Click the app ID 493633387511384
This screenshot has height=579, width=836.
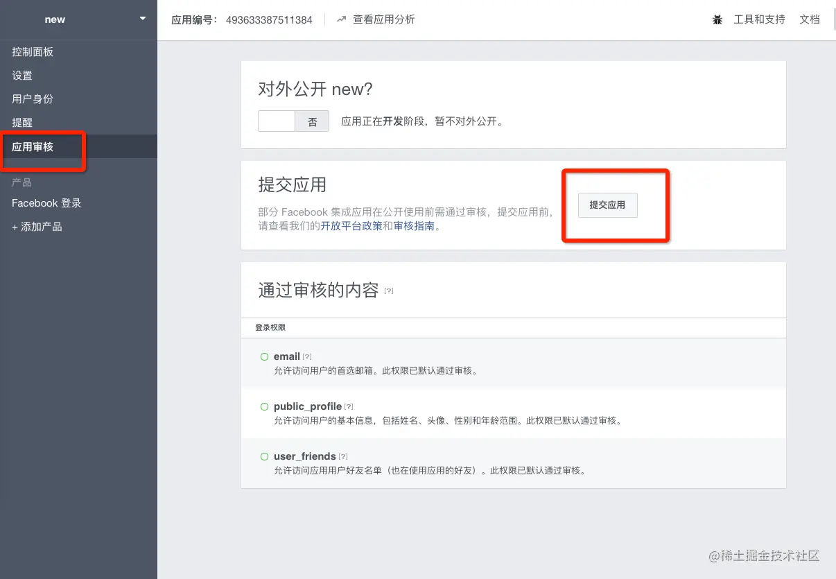click(269, 19)
